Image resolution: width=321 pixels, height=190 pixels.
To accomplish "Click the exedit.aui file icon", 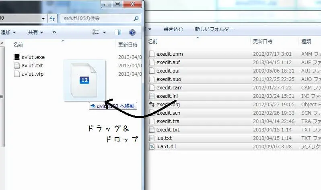I will (x=152, y=71).
